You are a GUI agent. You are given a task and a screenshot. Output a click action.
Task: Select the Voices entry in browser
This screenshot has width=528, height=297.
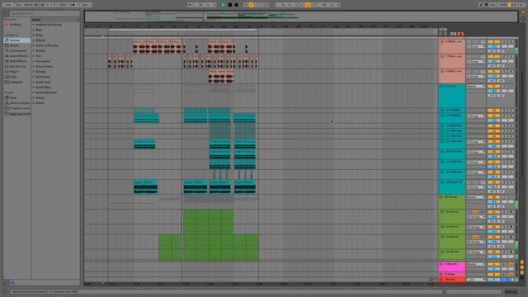point(40,97)
